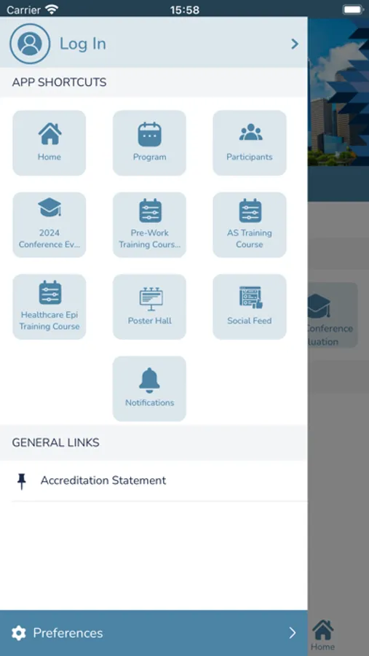The height and width of the screenshot is (656, 369).
Task: Expand the Log In chevron arrow
Action: pos(295,44)
